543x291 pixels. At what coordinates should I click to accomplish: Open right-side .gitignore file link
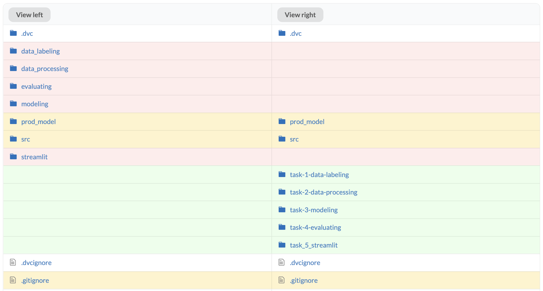click(x=304, y=280)
